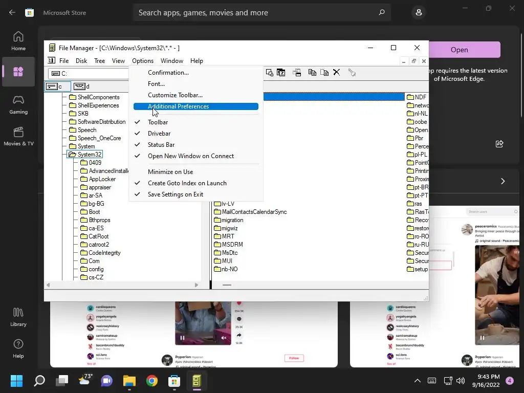
Task: Open Google Chrome from the taskbar
Action: pos(151,381)
